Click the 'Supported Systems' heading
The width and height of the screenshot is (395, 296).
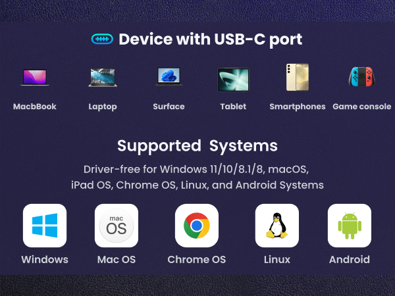(x=197, y=146)
